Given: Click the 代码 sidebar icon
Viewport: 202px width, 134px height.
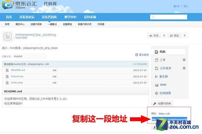Looking at the screenshot, I should pos(157,52).
